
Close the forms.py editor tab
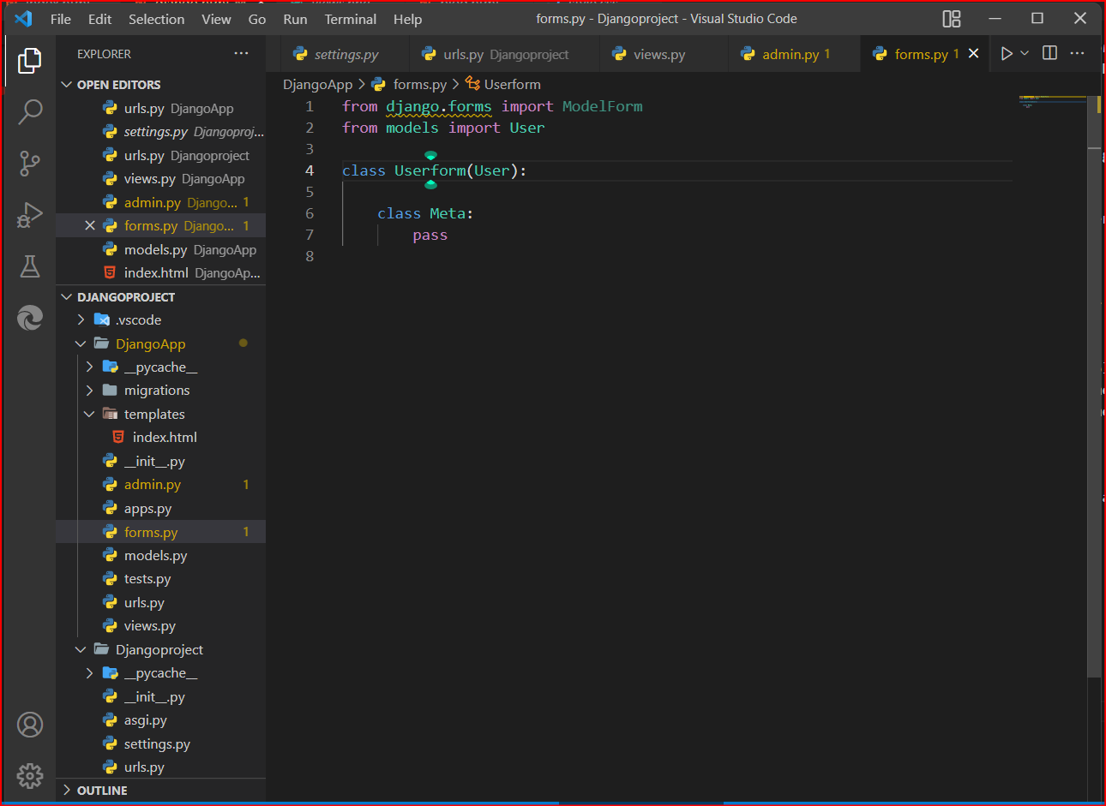pos(974,53)
